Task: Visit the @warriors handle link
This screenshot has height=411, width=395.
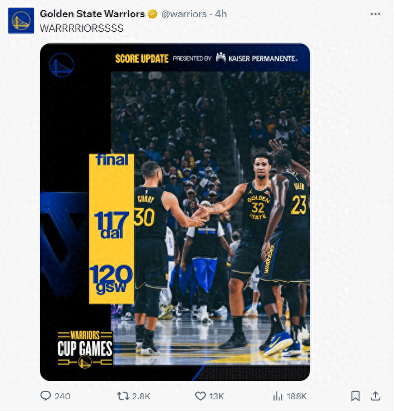Action: click(x=184, y=14)
